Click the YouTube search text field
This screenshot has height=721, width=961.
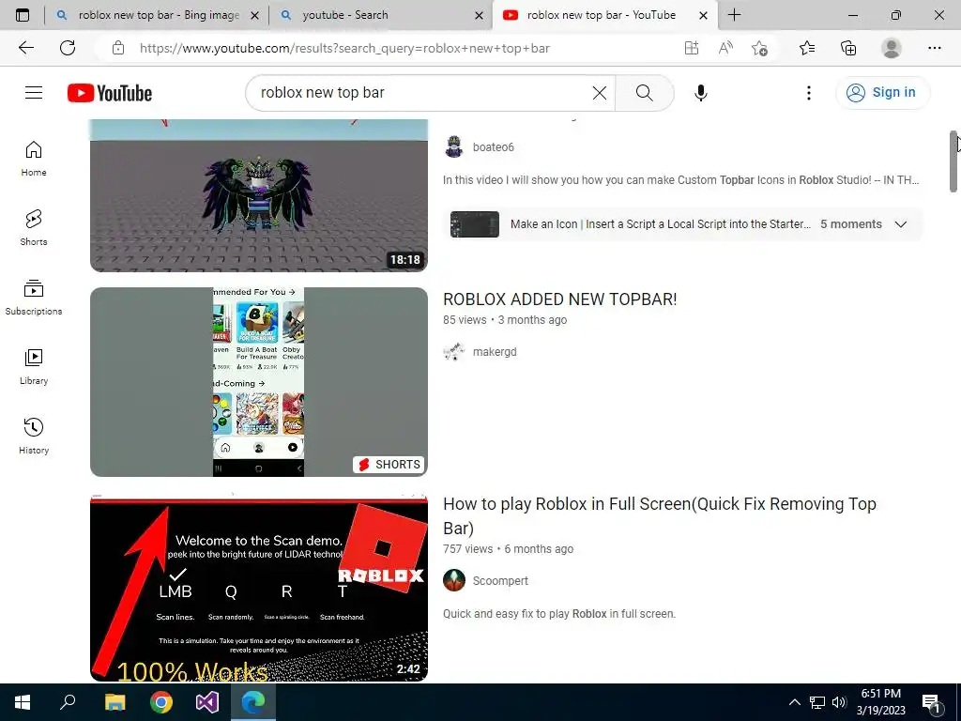[423, 93]
